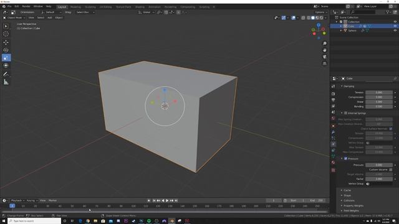Open the Particles properties tab
399x224 pixels.
(x=334, y=138)
